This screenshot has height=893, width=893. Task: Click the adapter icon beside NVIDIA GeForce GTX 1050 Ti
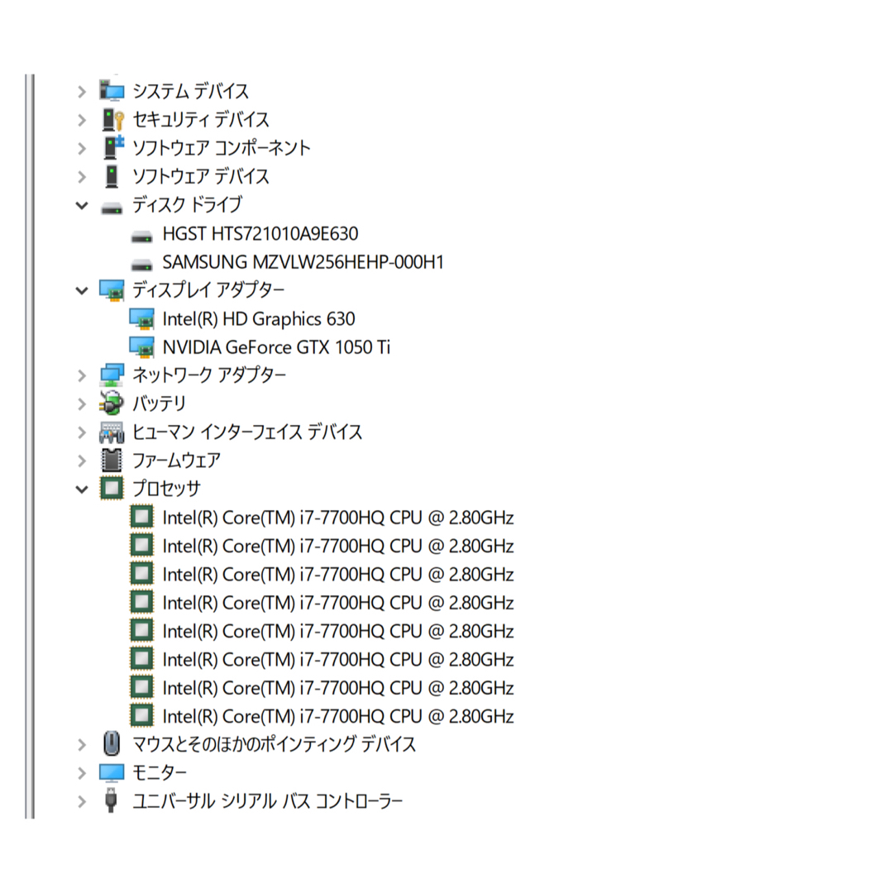[141, 347]
